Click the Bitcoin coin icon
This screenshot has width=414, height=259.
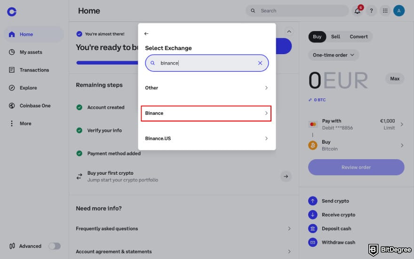pyautogui.click(x=313, y=146)
